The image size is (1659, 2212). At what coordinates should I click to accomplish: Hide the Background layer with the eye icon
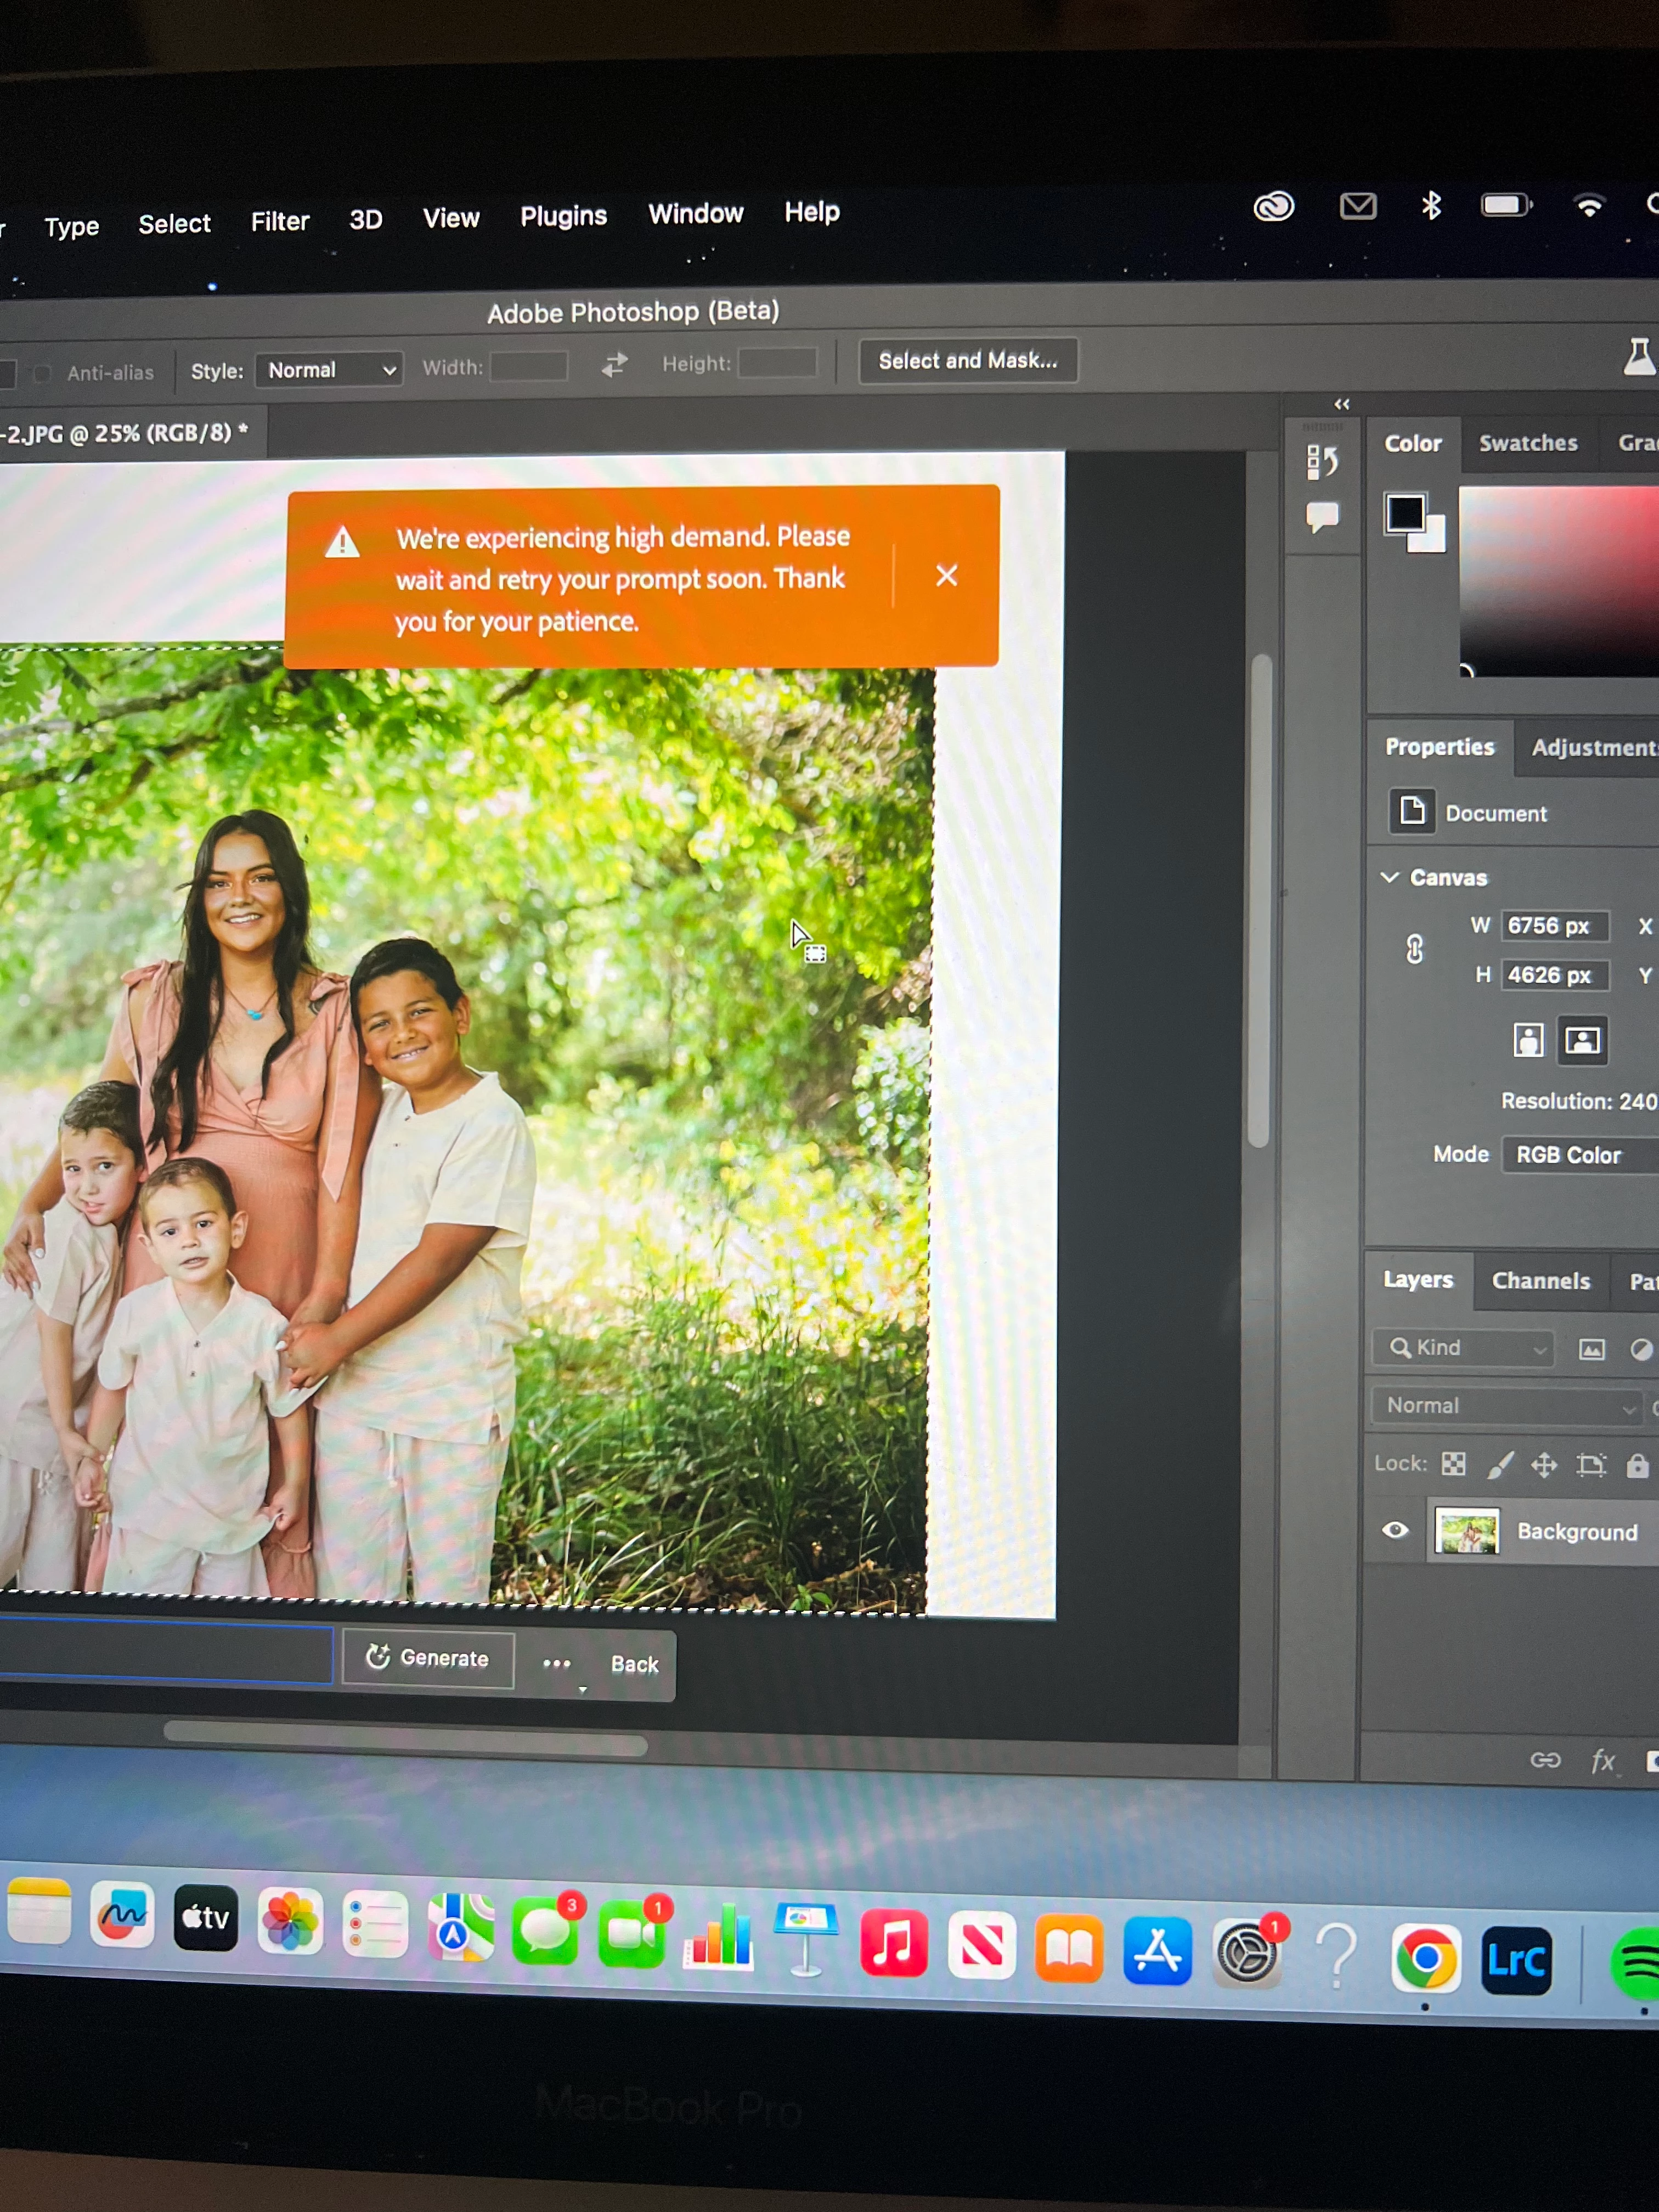coord(1395,1530)
